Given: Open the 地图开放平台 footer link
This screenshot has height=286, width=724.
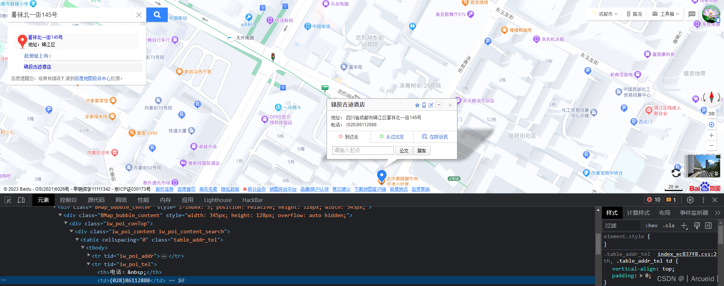Looking at the screenshot, I should click(283, 189).
